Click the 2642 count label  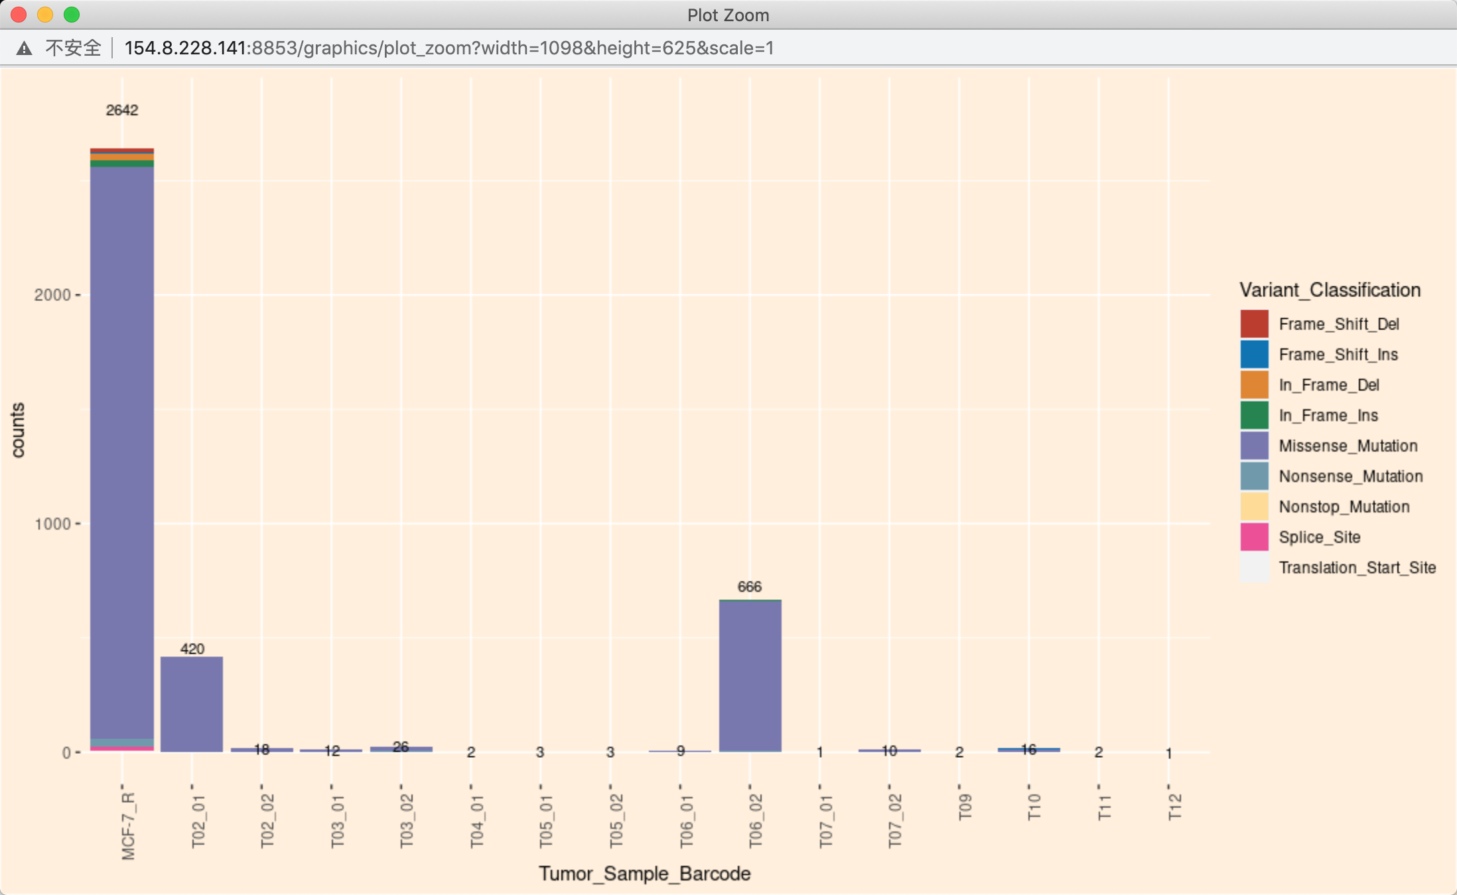coord(122,110)
